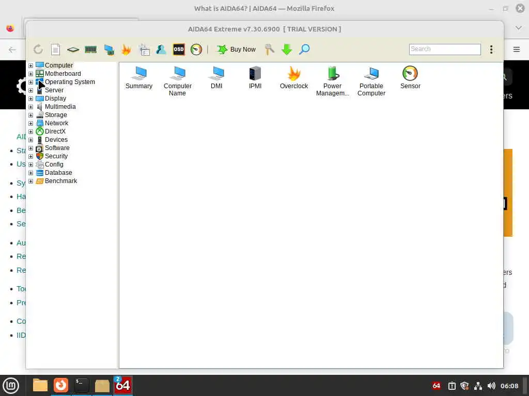
Task: Open the Computer Name page icon
Action: coord(178,81)
